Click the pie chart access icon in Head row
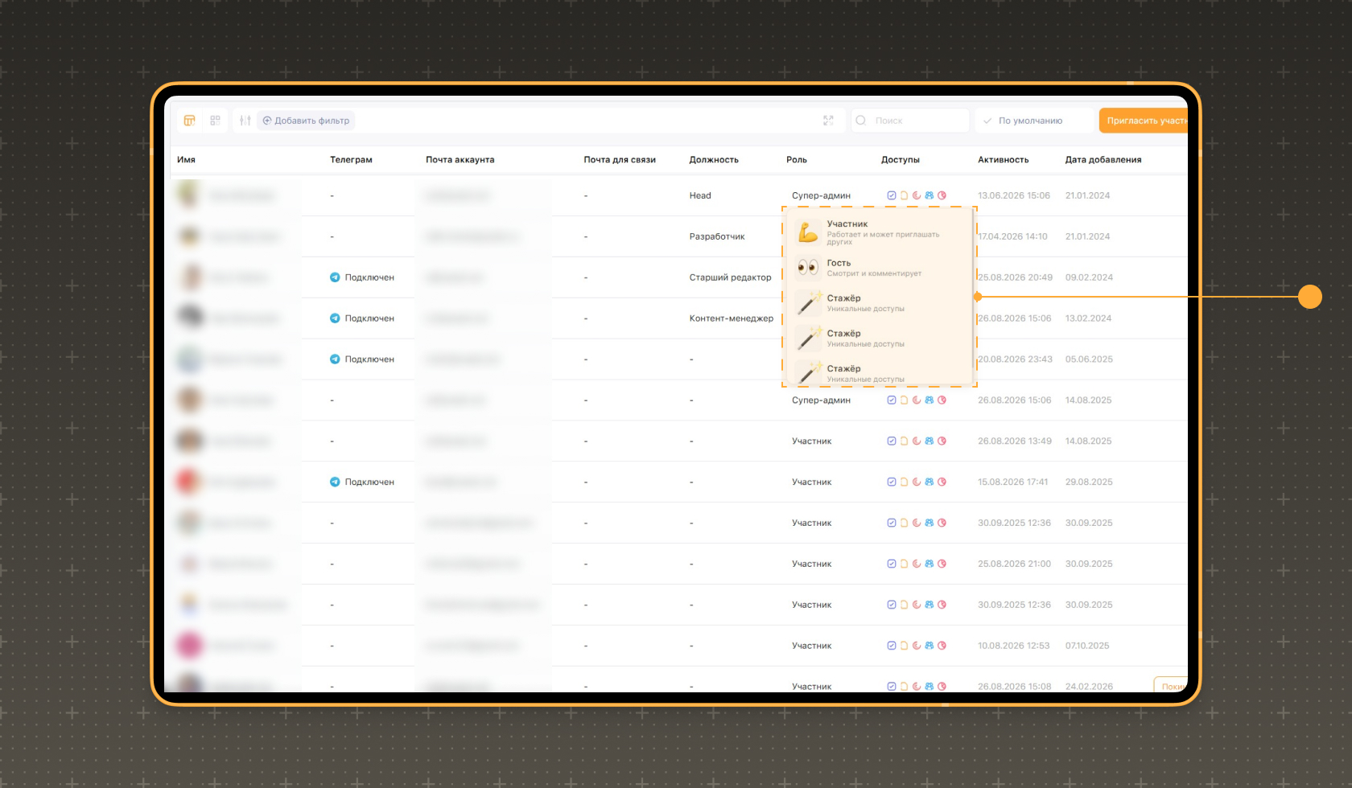 coord(942,195)
